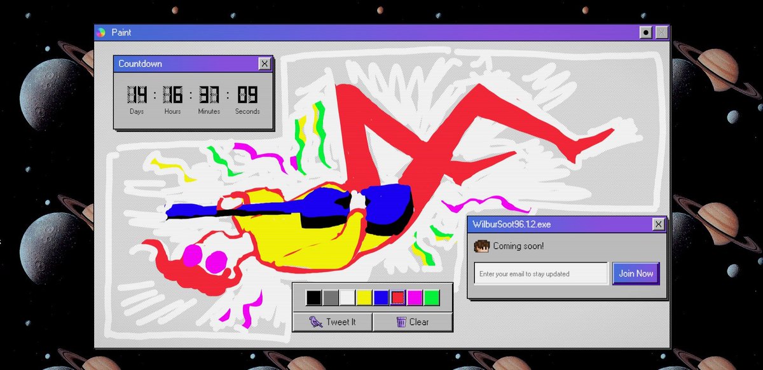Image resolution: width=763 pixels, height=370 pixels.
Task: Close the WilburSoot96.1.2.exe window
Action: click(x=659, y=224)
